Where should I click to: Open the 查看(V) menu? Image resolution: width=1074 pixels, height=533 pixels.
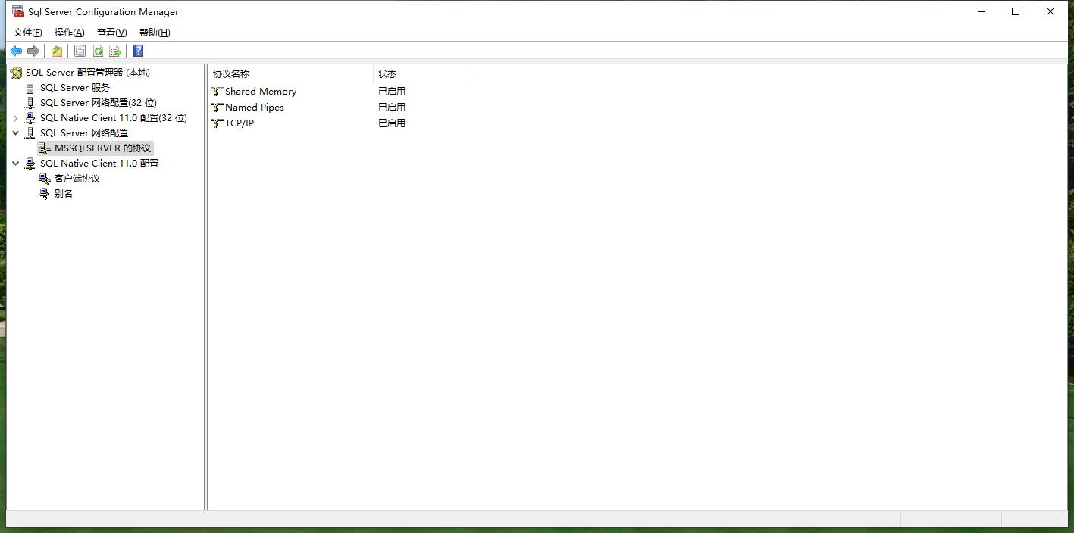pyautogui.click(x=111, y=32)
